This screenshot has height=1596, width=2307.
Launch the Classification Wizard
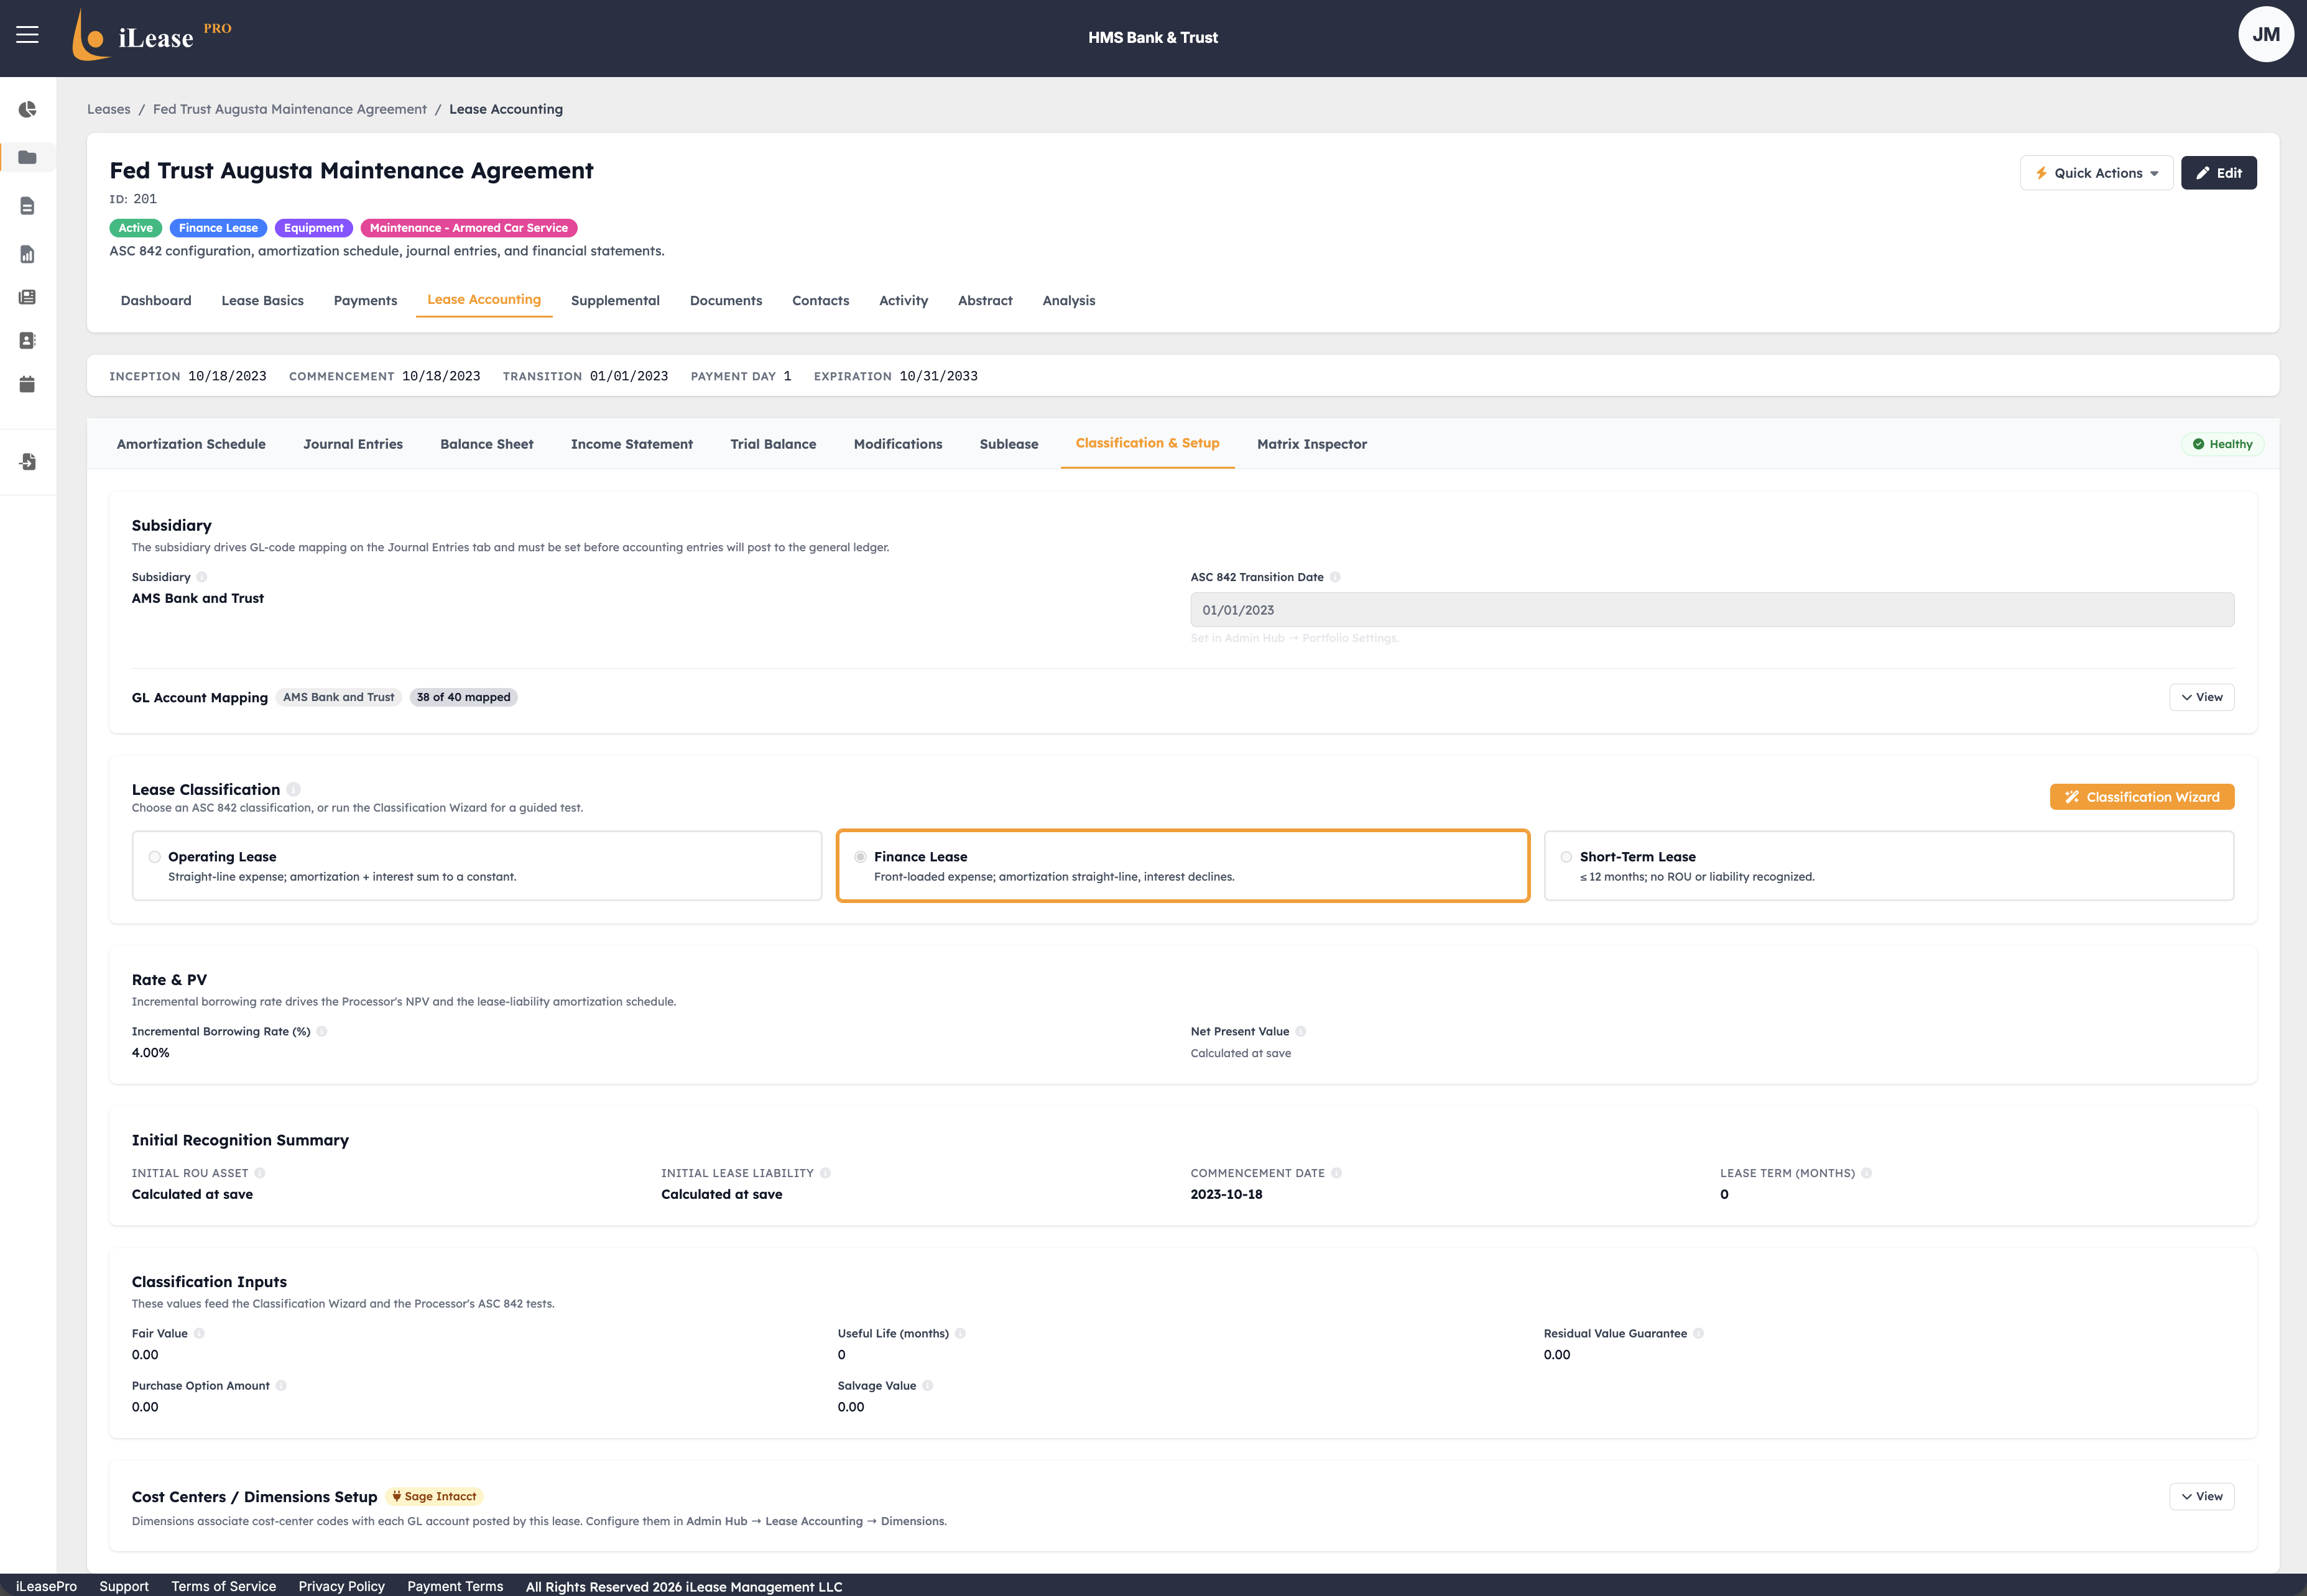pos(2142,797)
